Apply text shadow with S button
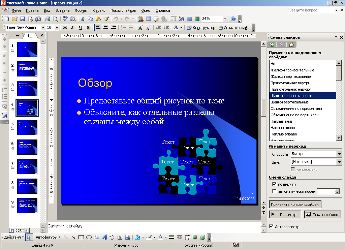The image size is (345, 250). pyautogui.click(x=88, y=28)
